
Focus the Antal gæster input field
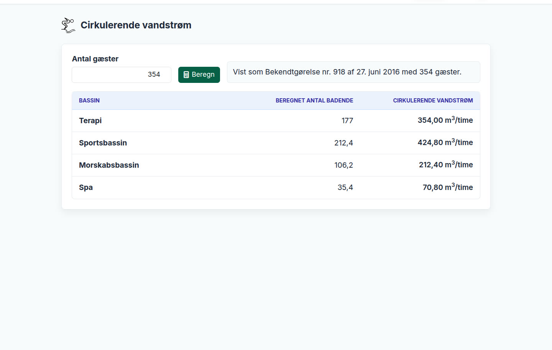(122, 75)
